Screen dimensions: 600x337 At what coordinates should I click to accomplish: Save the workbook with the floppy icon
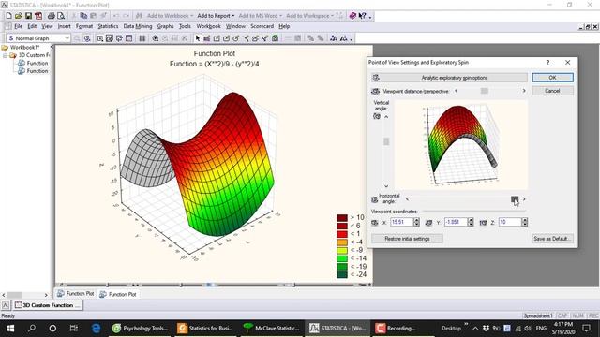click(28, 16)
